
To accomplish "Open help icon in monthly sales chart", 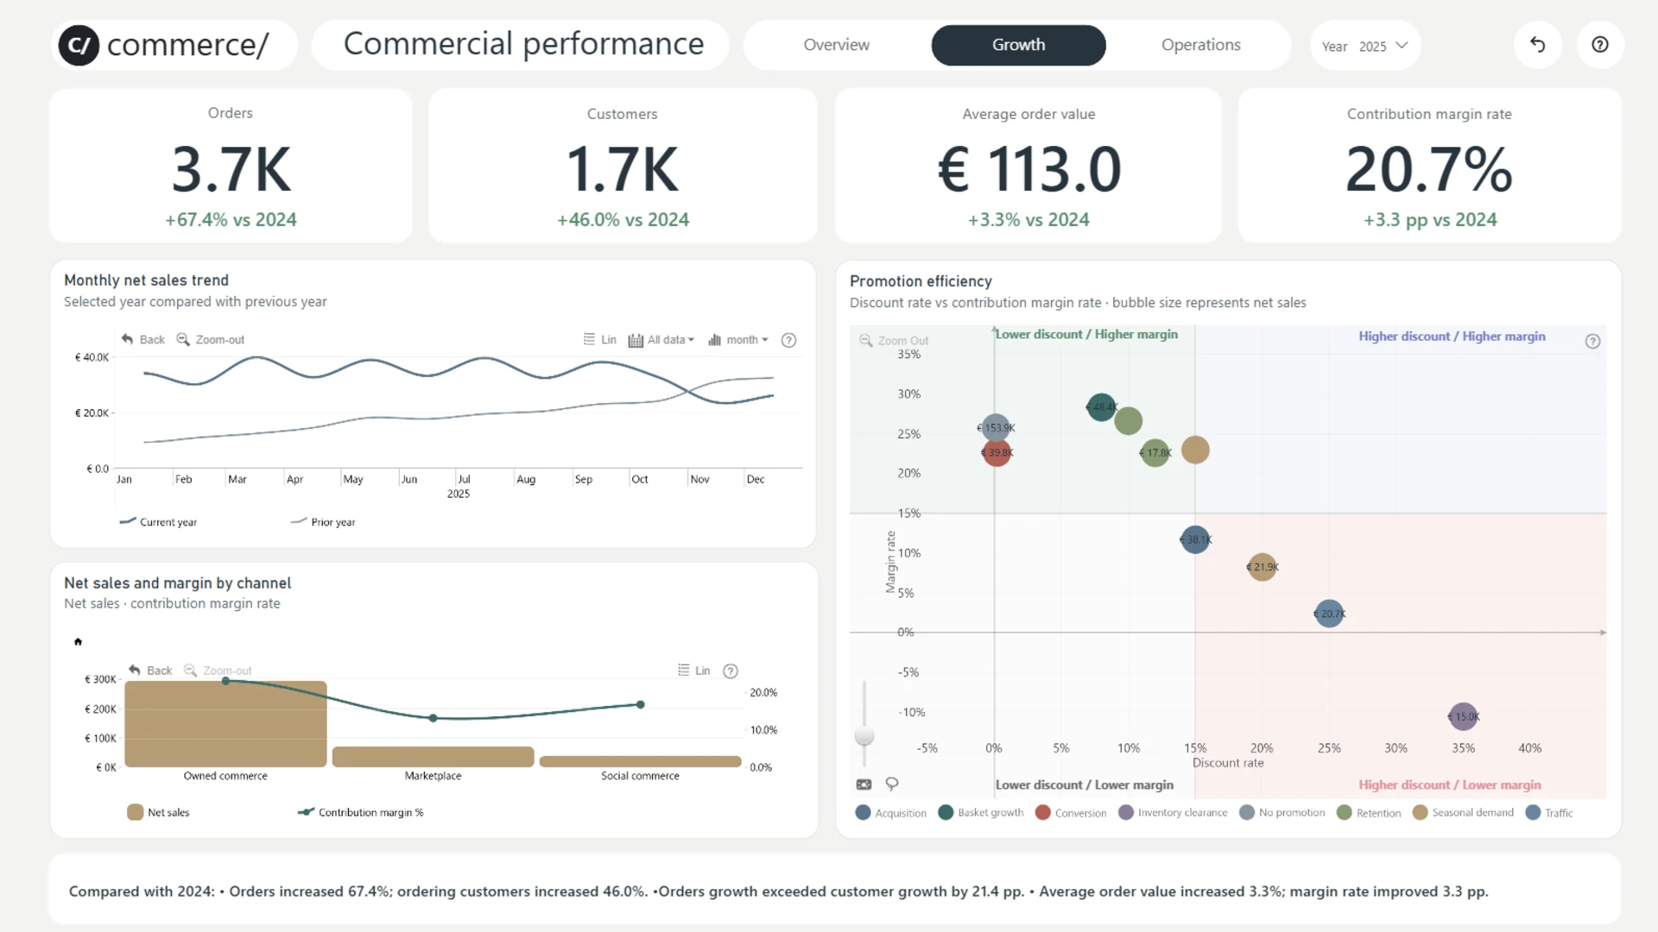I will click(x=788, y=340).
